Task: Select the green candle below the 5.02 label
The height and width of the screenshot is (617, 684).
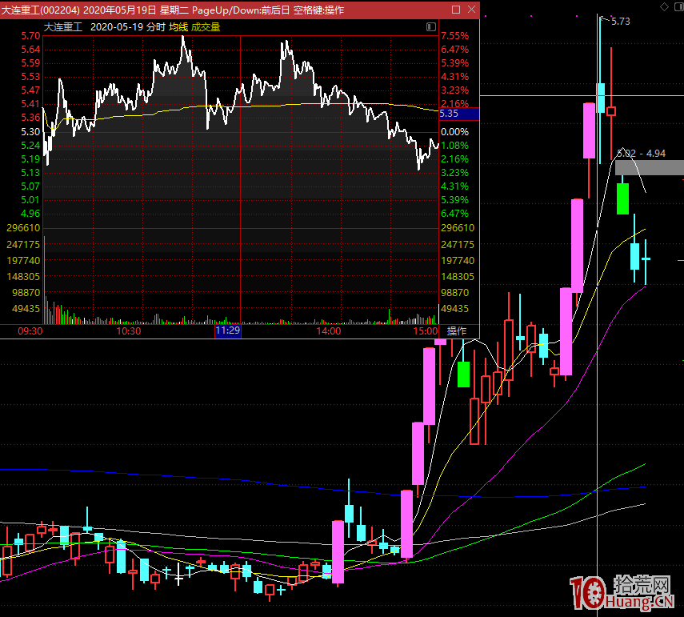Action: (622, 198)
